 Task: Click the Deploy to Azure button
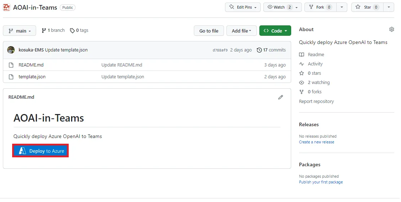(41, 151)
